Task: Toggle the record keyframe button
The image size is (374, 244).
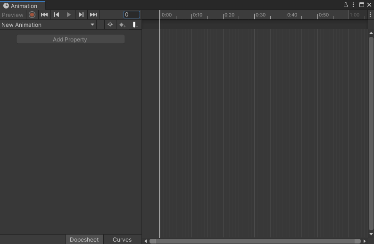Action: [32, 15]
